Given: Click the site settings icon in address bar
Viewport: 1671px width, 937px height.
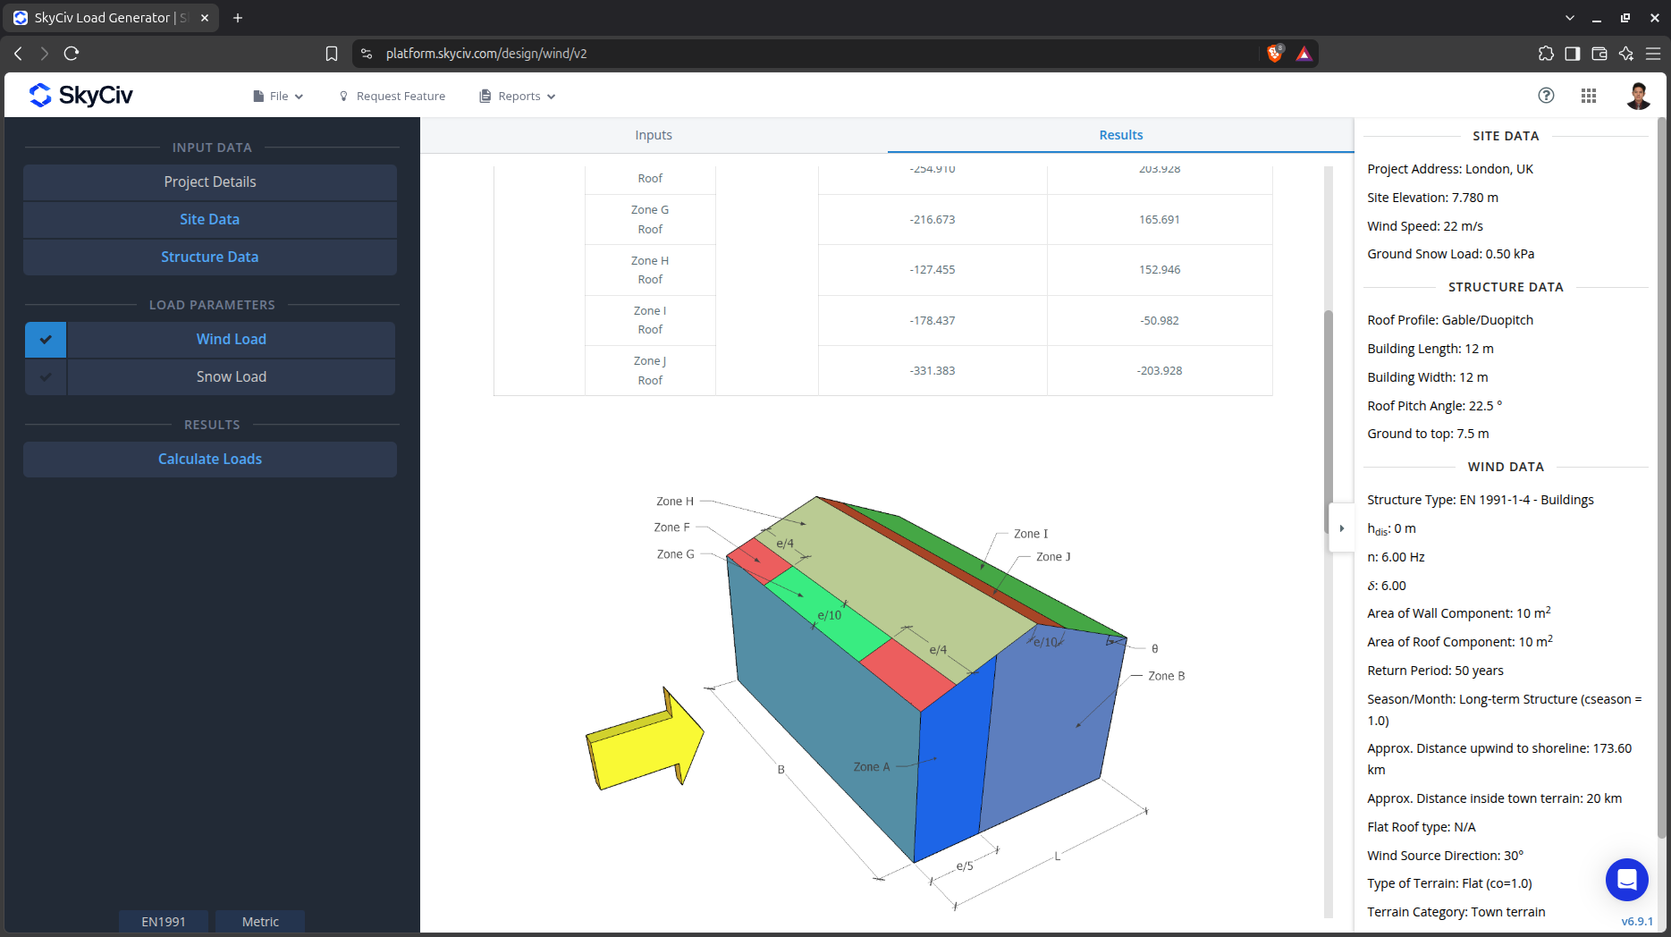Looking at the screenshot, I should coord(367,54).
